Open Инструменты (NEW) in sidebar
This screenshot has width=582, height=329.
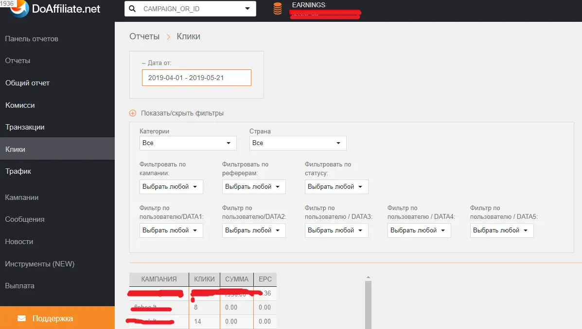coord(40,264)
